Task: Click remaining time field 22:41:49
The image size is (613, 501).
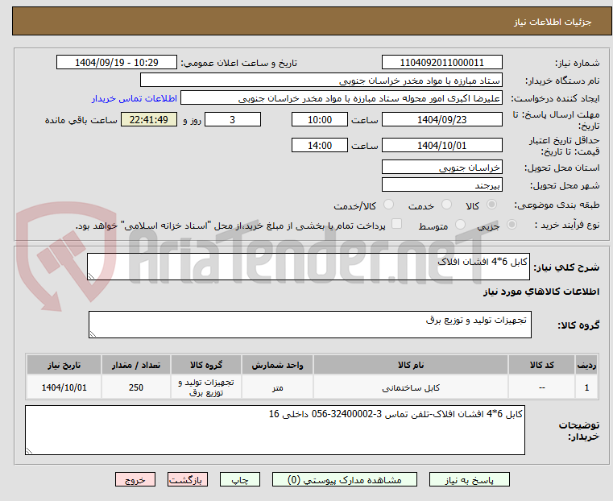Action: pos(149,119)
